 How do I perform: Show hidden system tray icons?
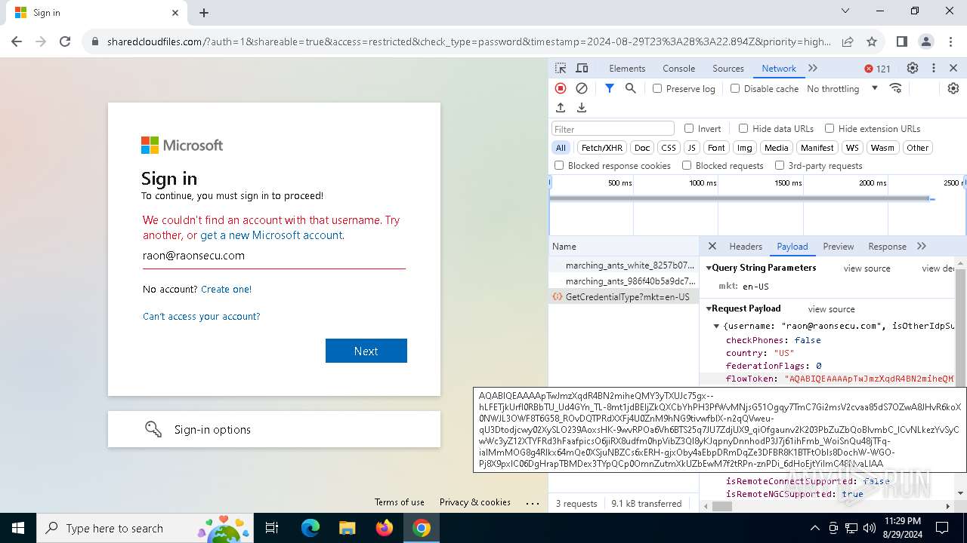point(814,528)
